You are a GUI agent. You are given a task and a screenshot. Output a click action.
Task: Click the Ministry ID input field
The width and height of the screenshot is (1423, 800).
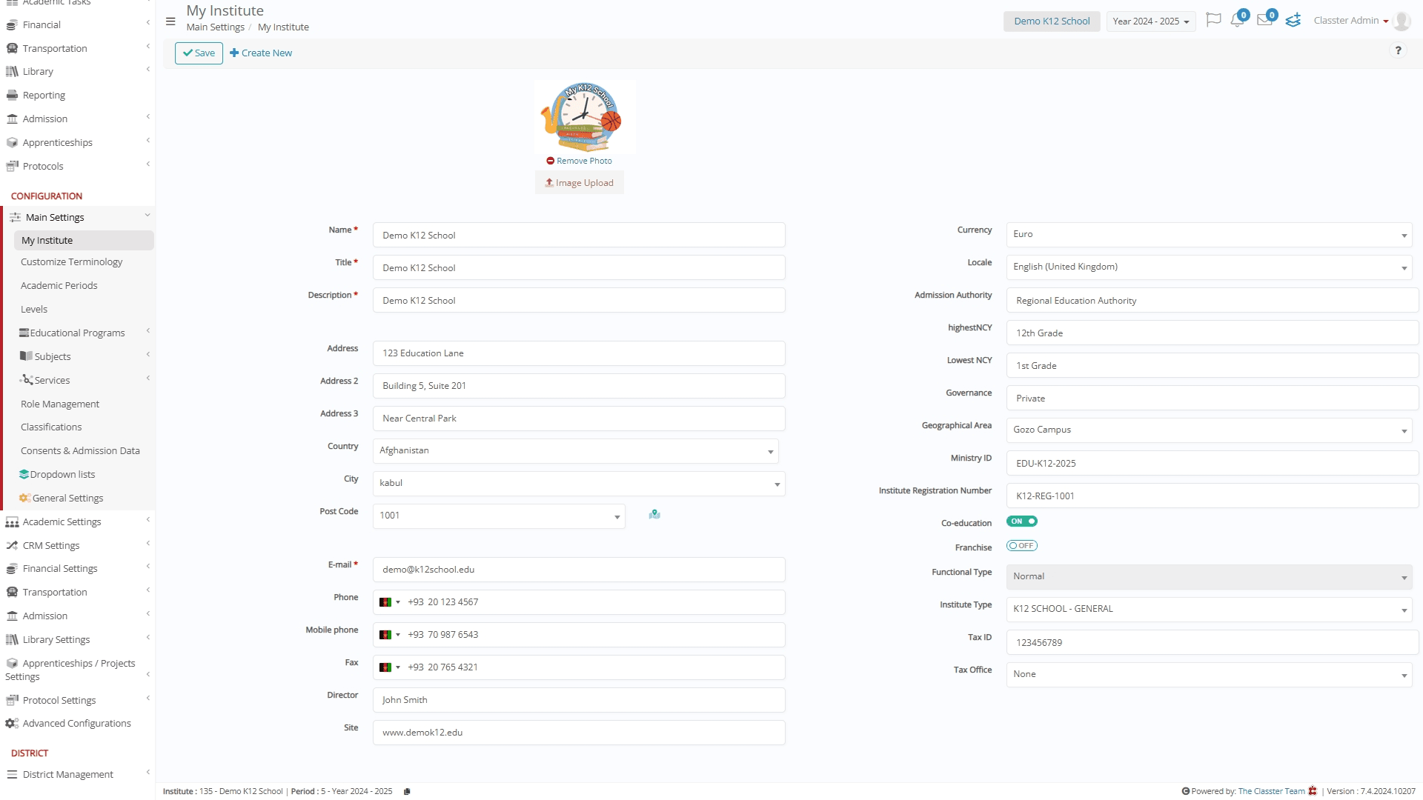click(1213, 464)
